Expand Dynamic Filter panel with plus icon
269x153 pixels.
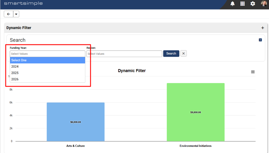click(x=262, y=28)
